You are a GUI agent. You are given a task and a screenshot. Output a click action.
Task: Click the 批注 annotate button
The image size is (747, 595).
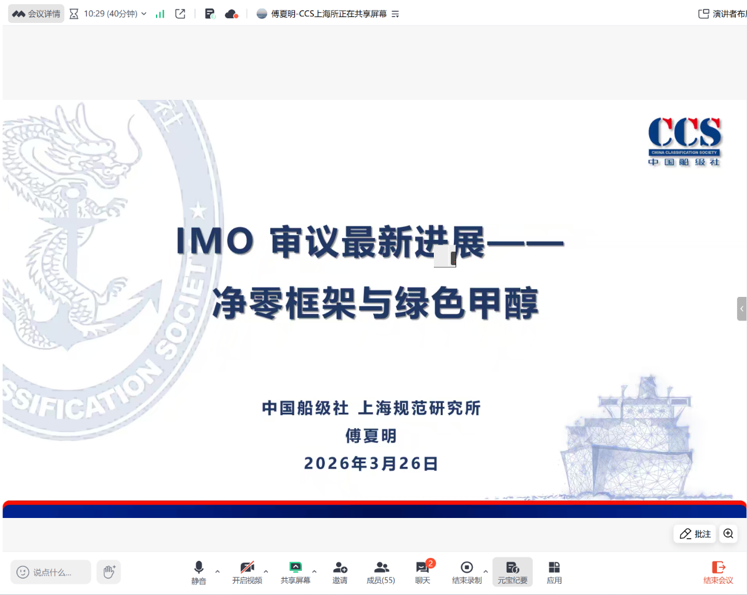(695, 533)
